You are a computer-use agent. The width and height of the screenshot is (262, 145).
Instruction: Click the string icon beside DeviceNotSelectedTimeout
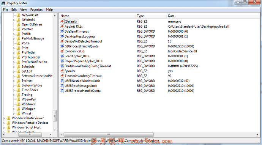(x=62, y=41)
